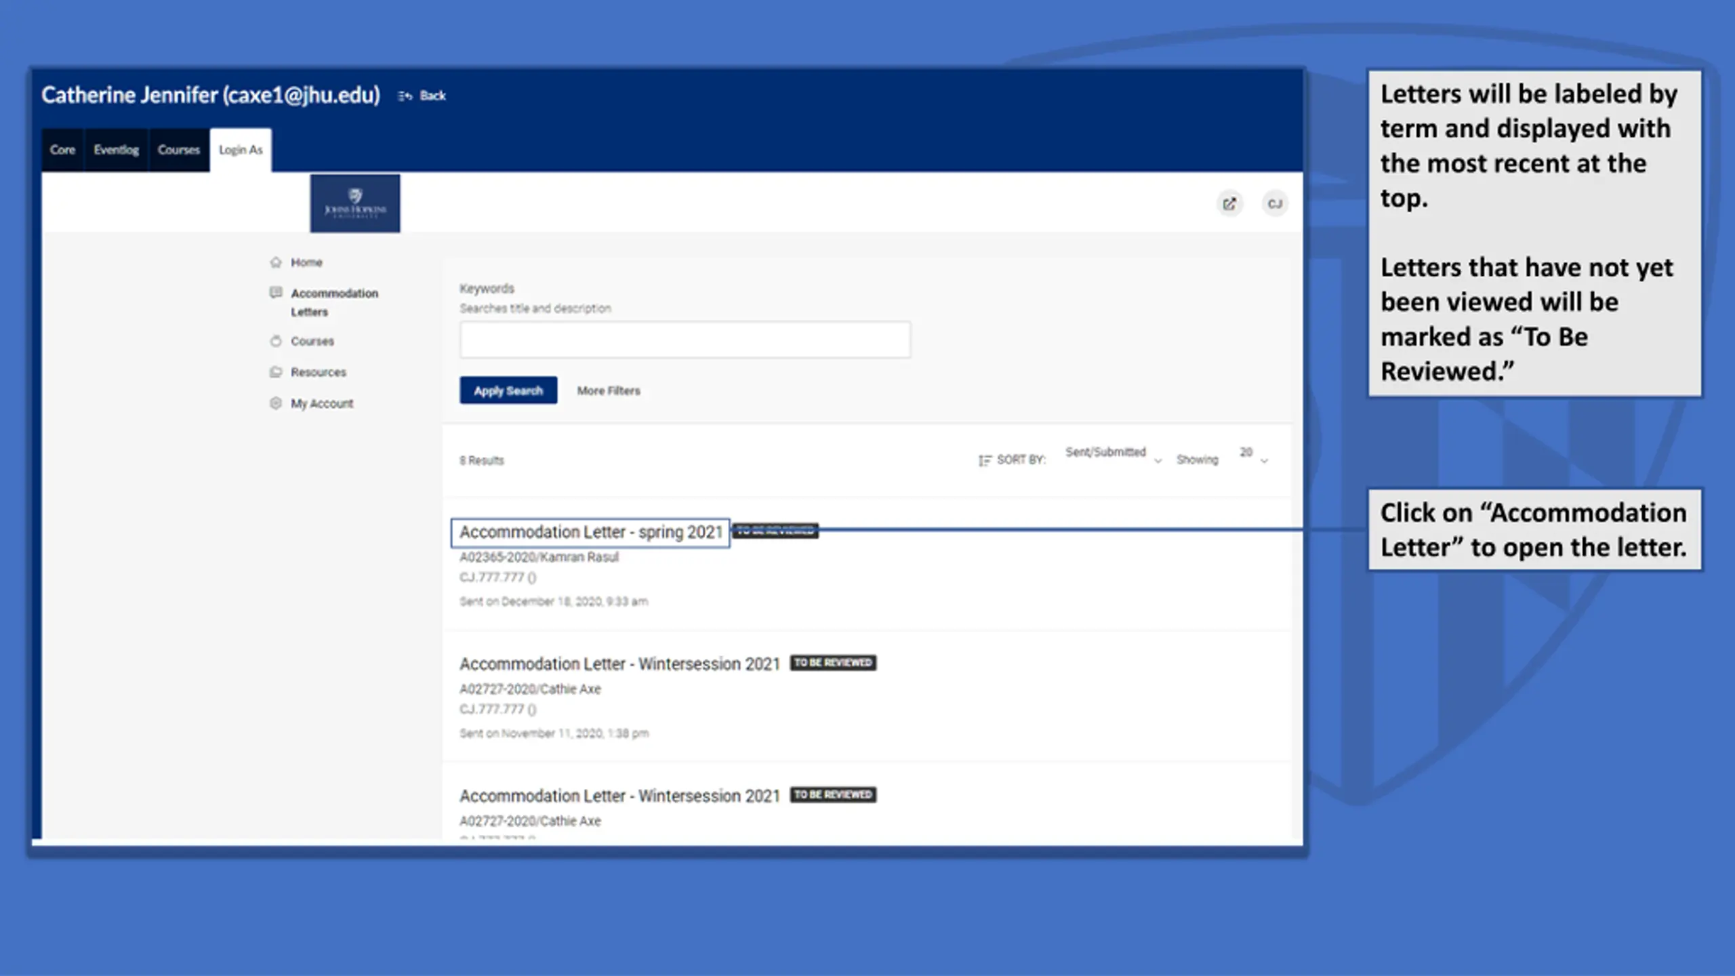Click the Home icon in sidebar
1735x976 pixels.
[276, 262]
